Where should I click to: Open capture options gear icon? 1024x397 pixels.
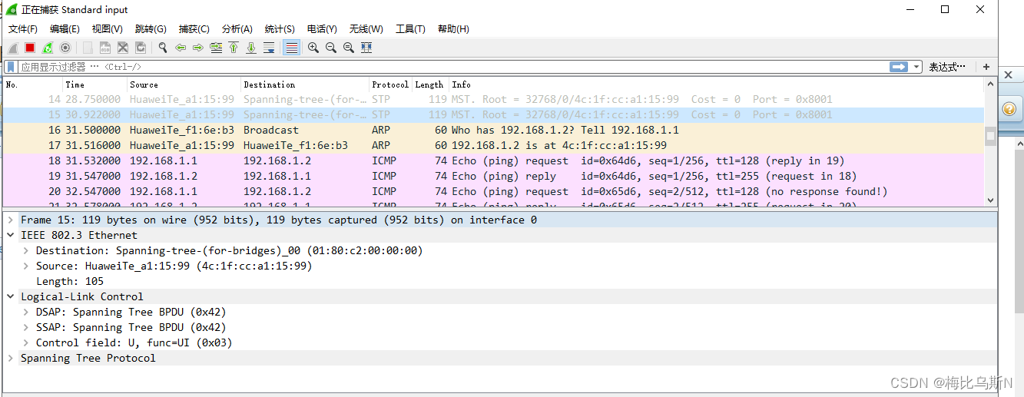pos(65,48)
